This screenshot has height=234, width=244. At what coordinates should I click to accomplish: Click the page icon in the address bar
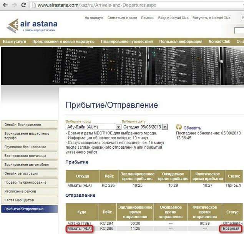point(33,5)
